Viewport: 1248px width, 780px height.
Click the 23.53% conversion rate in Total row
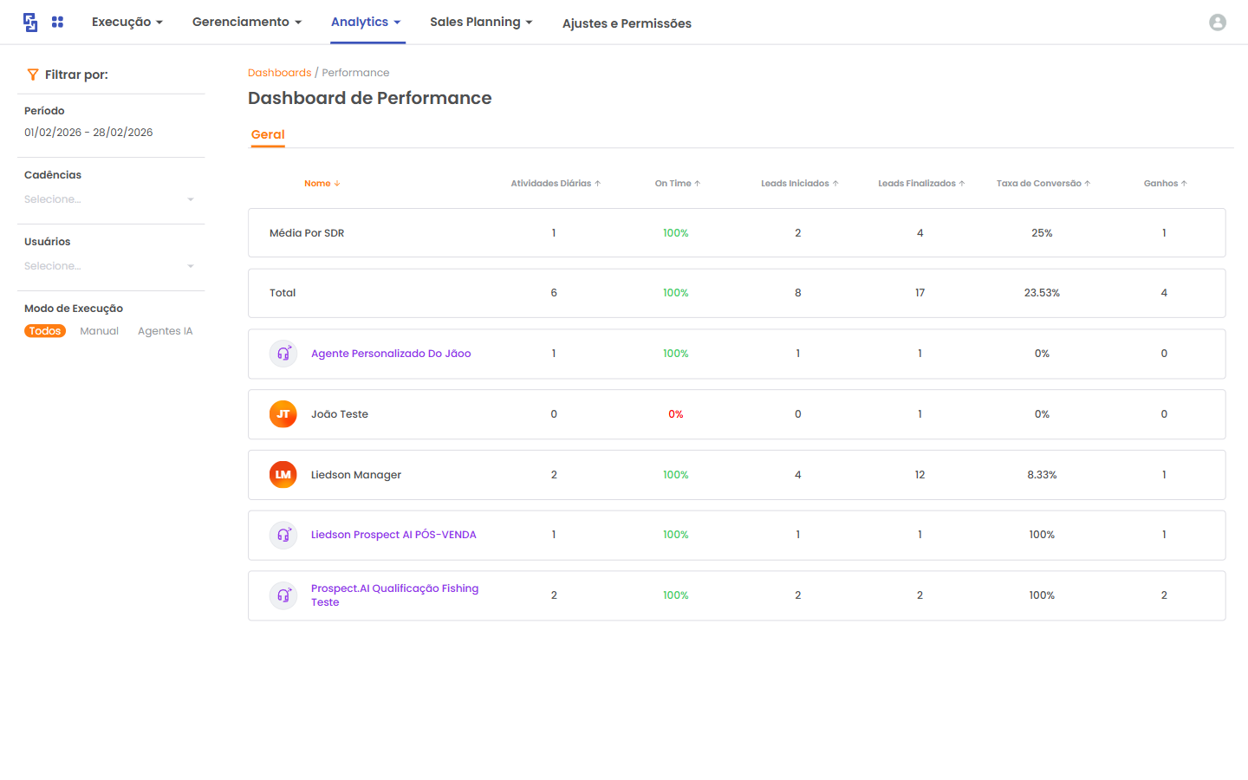coord(1042,293)
